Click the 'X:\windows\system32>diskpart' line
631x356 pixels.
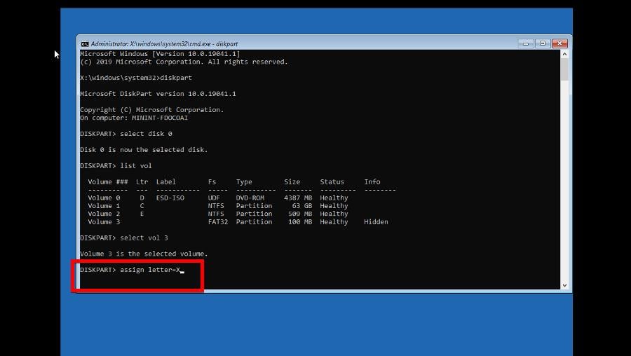point(136,78)
